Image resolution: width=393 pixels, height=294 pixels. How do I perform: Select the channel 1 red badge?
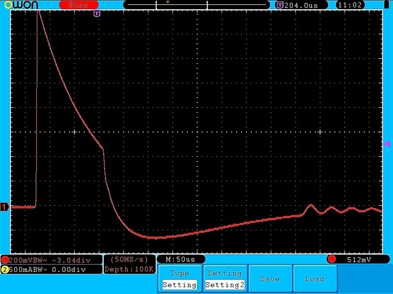[4, 260]
